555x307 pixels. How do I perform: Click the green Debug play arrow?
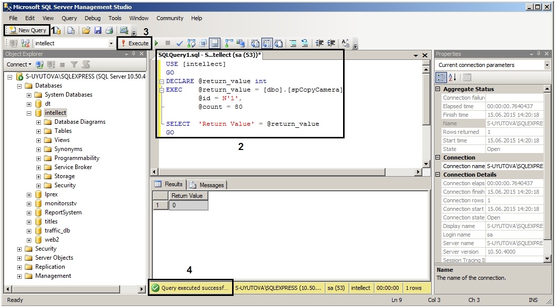pyautogui.click(x=157, y=43)
